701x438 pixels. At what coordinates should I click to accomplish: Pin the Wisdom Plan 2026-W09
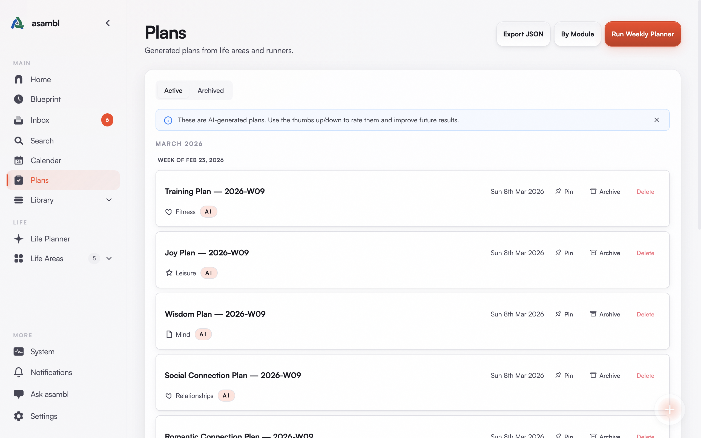(564, 314)
